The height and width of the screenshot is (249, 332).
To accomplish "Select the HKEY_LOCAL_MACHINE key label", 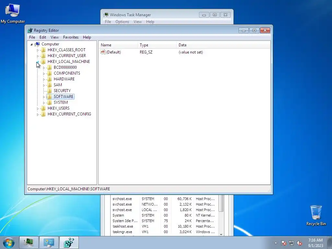I will click(69, 62).
